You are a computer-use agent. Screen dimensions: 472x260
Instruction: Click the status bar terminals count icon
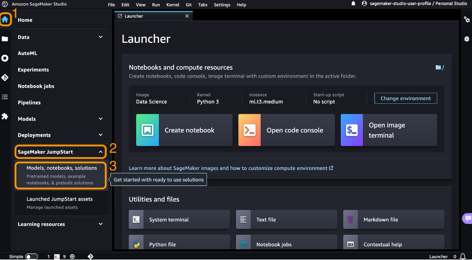coord(56,256)
